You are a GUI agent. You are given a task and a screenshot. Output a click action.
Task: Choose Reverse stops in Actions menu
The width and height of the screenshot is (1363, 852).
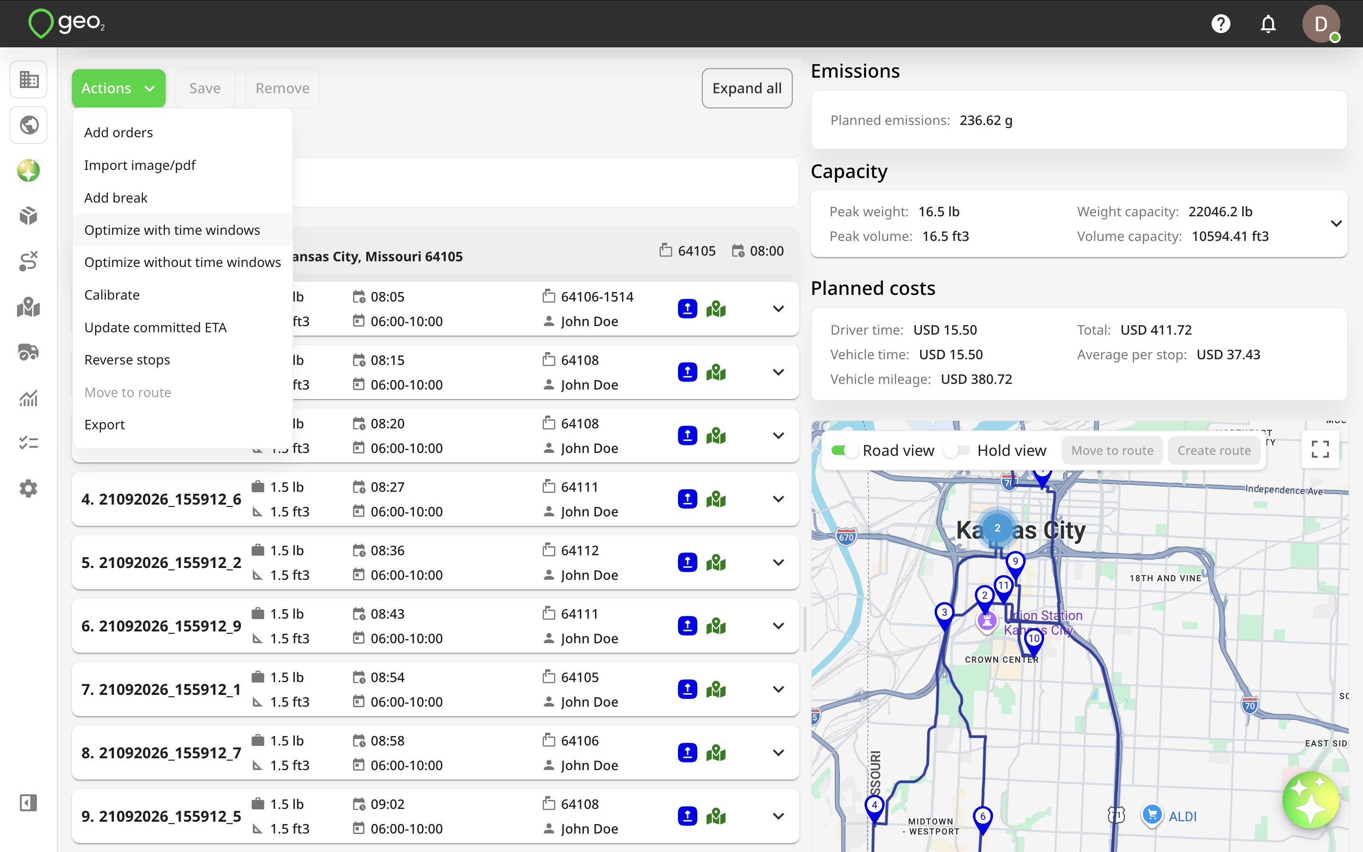point(183,360)
